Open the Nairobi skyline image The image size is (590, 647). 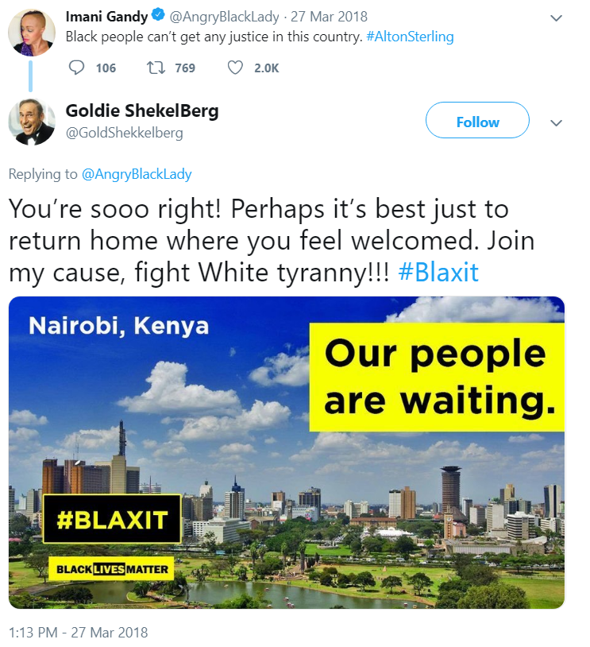[287, 452]
